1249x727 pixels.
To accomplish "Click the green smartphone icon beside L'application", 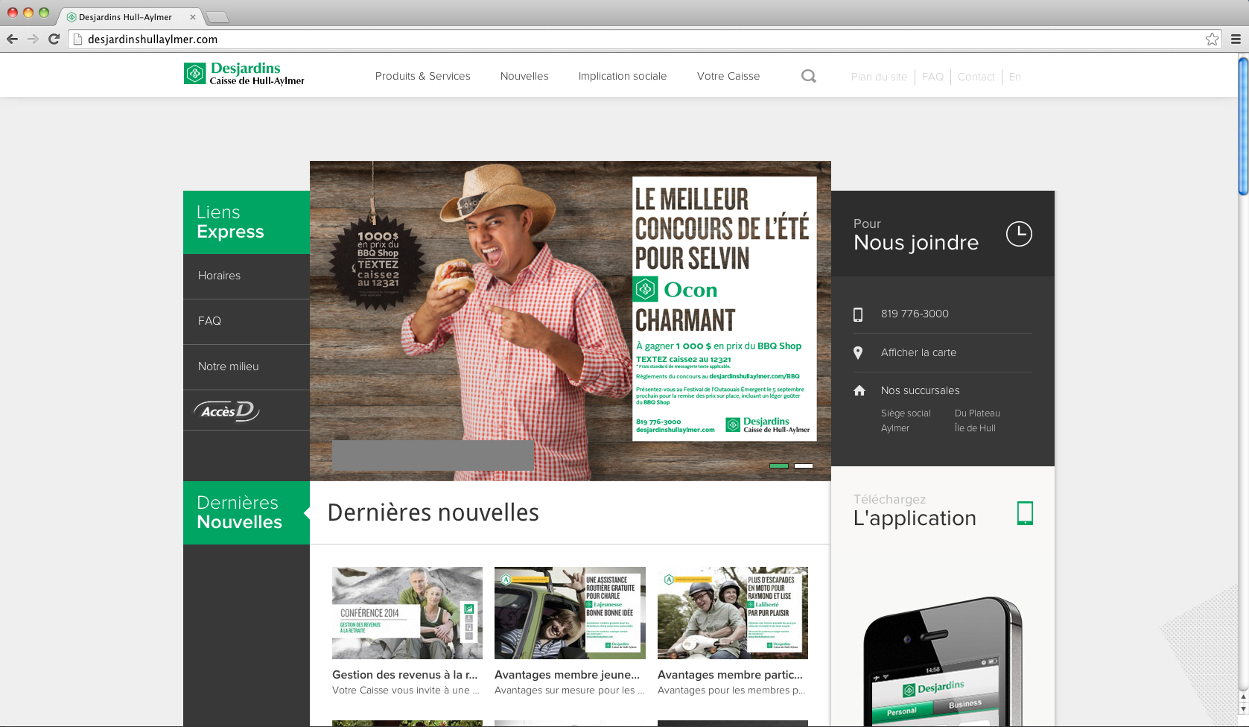I will pos(1025,513).
